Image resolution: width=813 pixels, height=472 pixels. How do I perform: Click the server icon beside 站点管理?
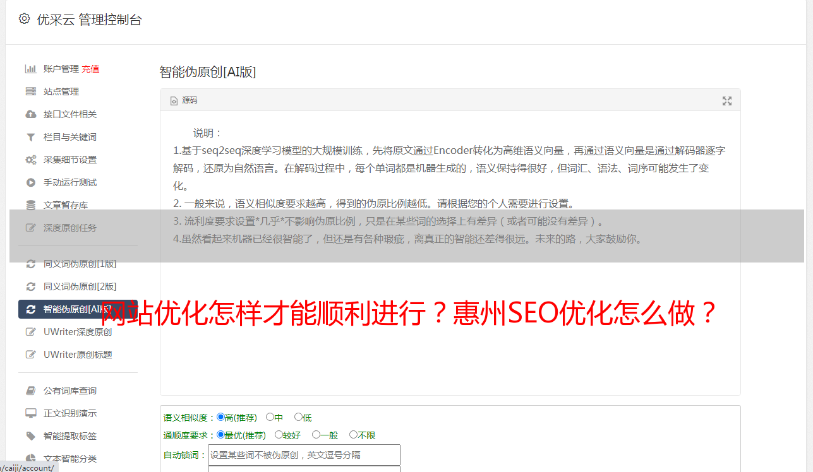30,91
